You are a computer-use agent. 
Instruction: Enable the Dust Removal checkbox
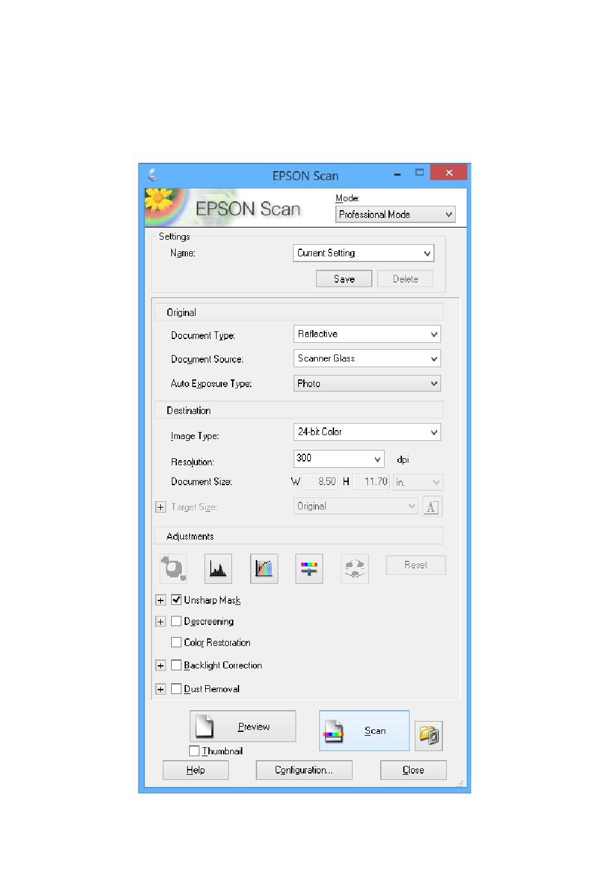pyautogui.click(x=176, y=689)
